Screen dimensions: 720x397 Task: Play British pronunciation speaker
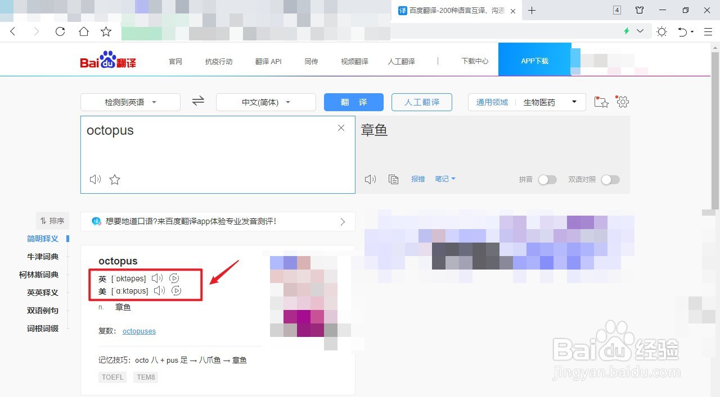(x=157, y=279)
